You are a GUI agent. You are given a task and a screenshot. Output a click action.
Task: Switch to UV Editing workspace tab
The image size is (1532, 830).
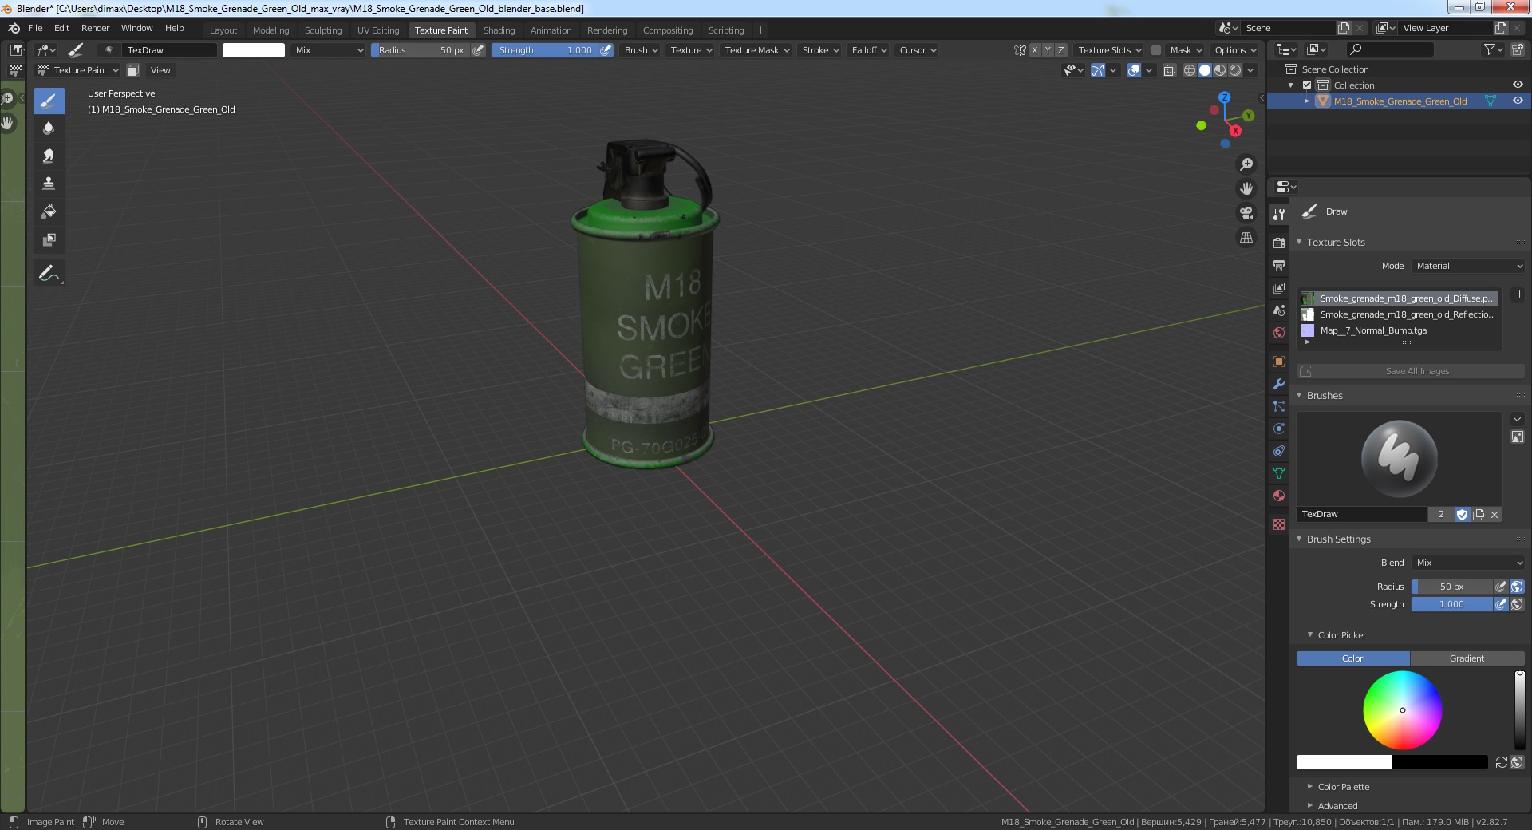(x=378, y=30)
